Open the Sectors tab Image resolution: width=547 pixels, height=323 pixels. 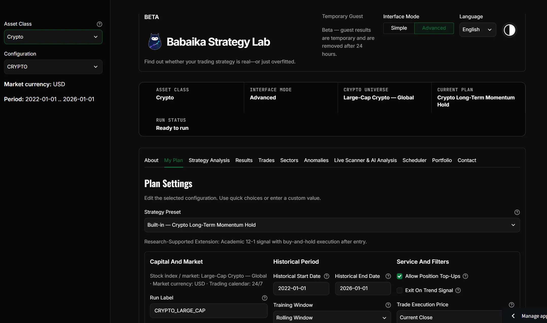289,160
